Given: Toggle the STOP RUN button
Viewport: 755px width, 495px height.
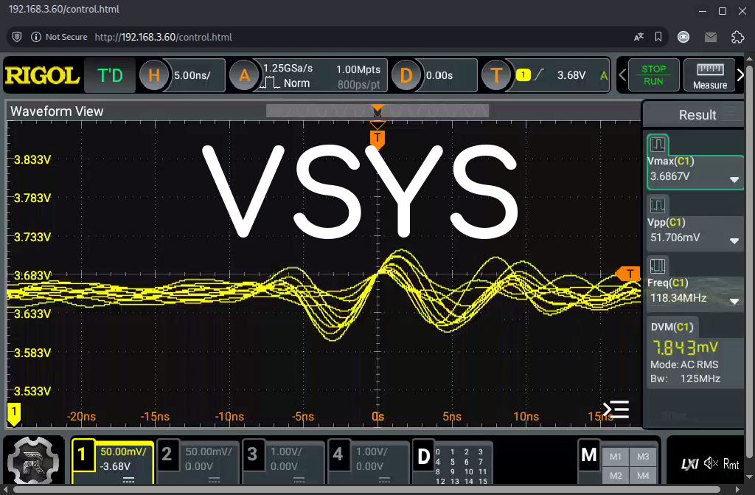Looking at the screenshot, I should tap(653, 75).
